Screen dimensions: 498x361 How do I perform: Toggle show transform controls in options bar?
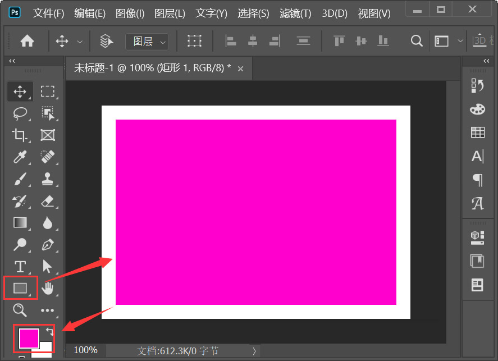click(194, 40)
